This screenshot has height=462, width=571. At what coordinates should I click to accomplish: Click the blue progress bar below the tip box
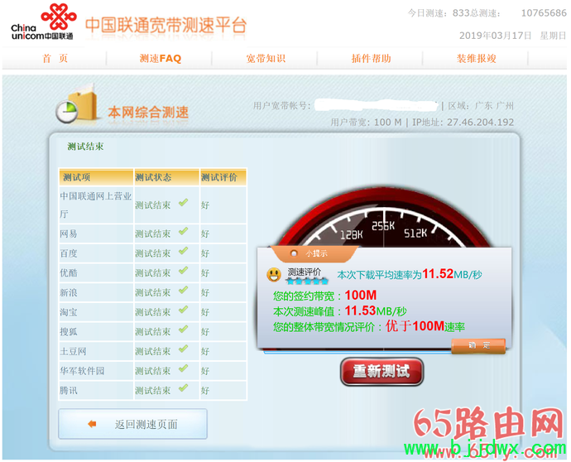click(x=357, y=352)
